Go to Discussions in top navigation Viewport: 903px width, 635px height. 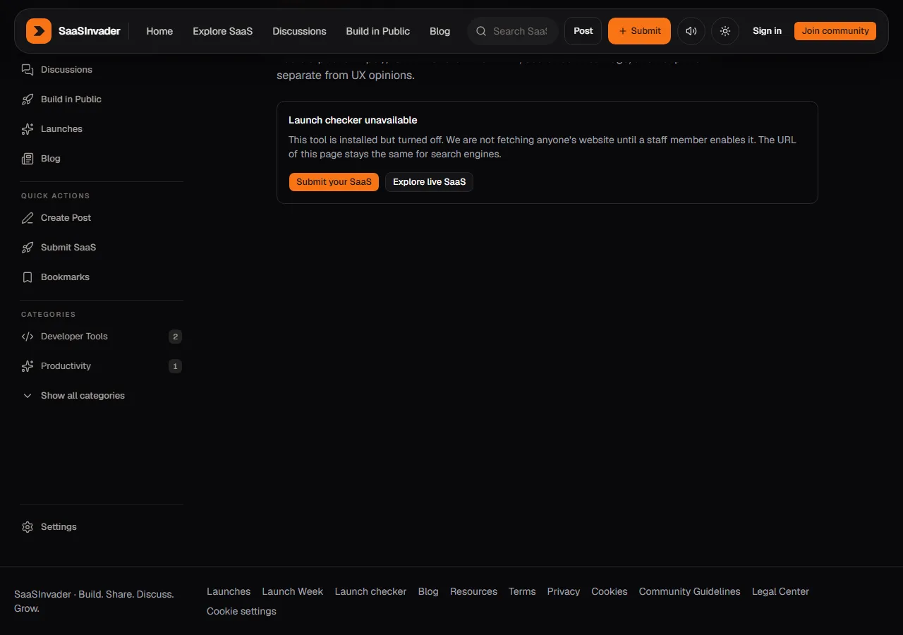pyautogui.click(x=299, y=31)
